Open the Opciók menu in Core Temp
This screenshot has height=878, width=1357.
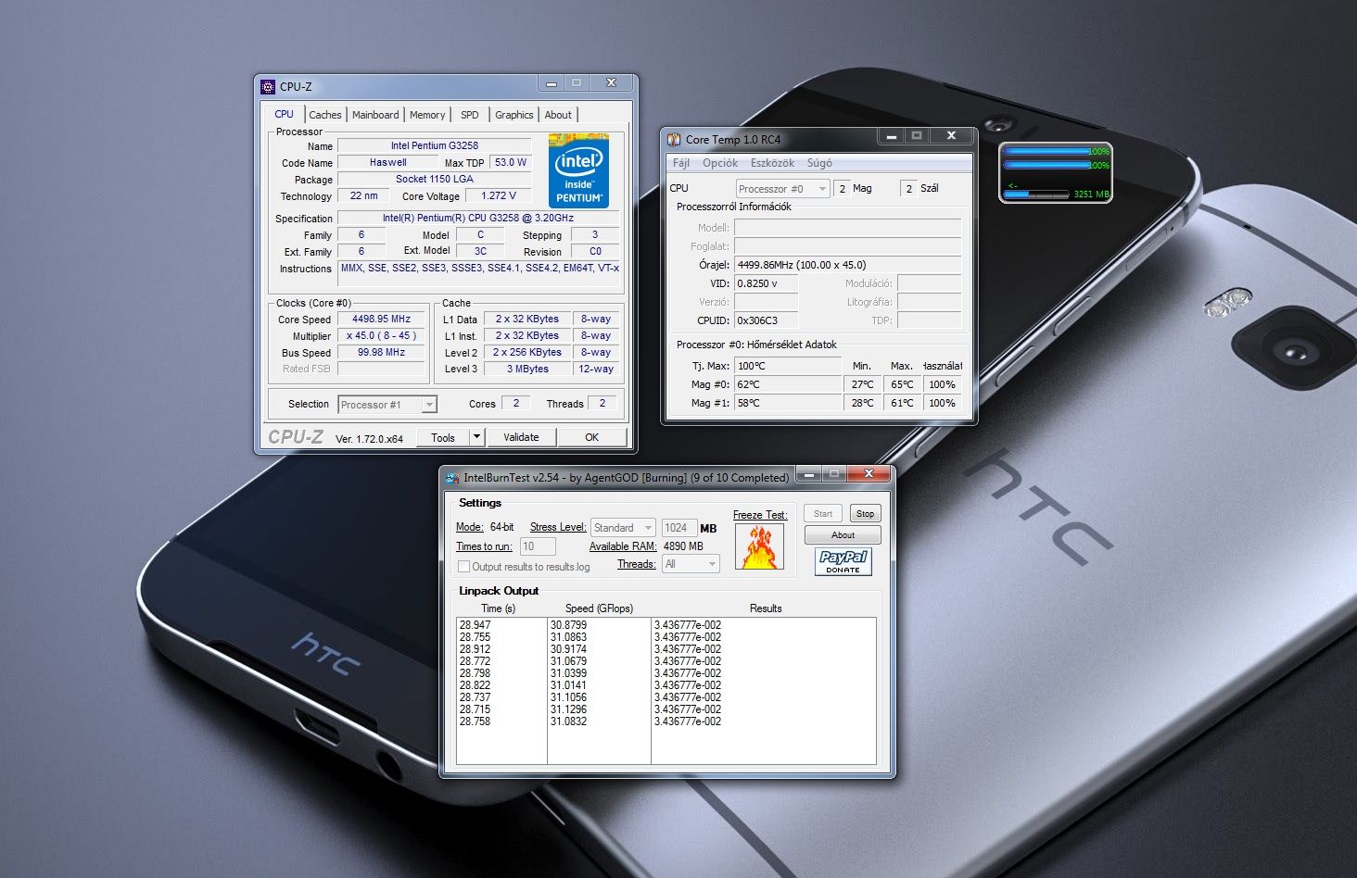[x=720, y=163]
